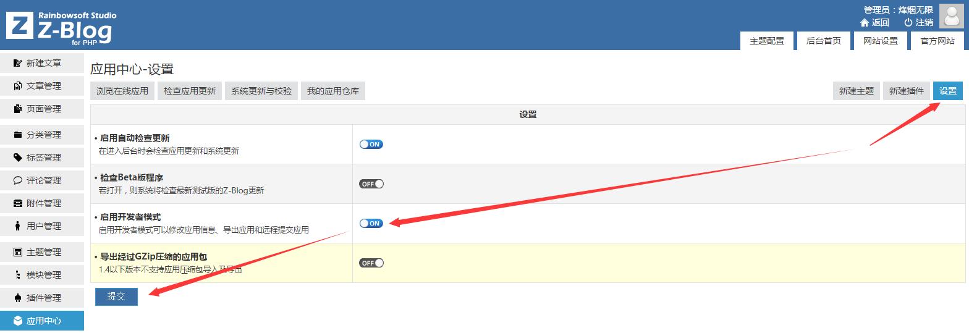
Task: Toggle the 检查Beta版程序 switch
Action: pyautogui.click(x=371, y=183)
